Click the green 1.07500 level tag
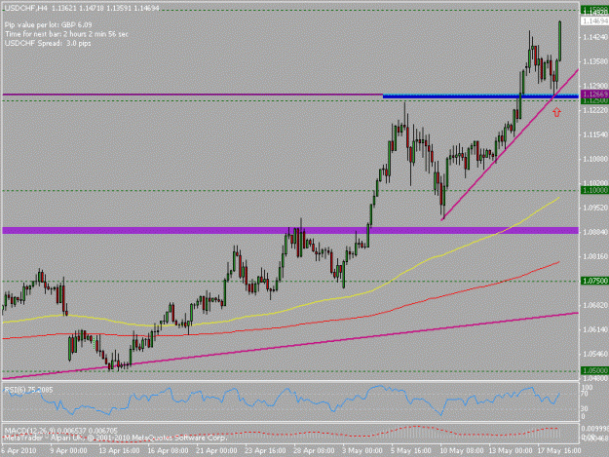Viewport: 609px width, 457px height. (594, 281)
